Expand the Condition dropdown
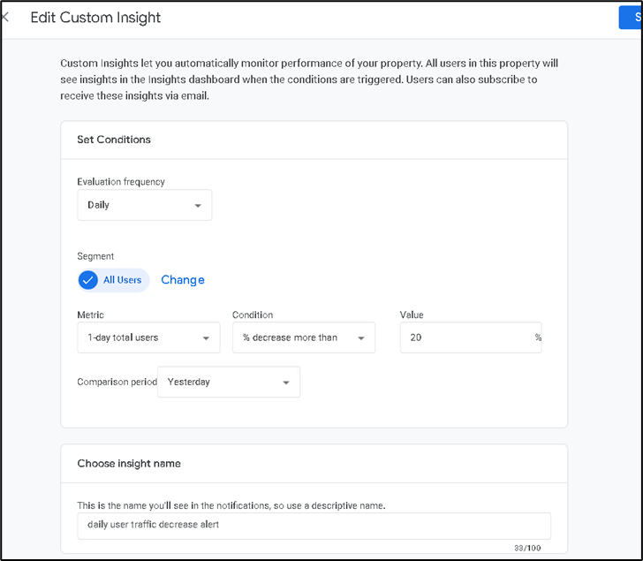643x561 pixels. point(303,337)
